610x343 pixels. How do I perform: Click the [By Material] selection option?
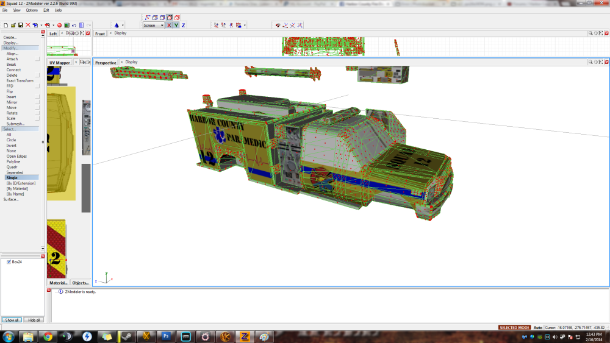[x=17, y=188]
